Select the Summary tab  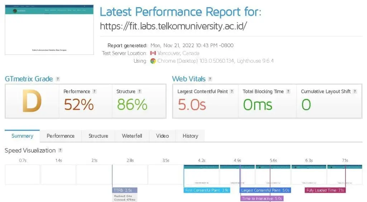22,136
